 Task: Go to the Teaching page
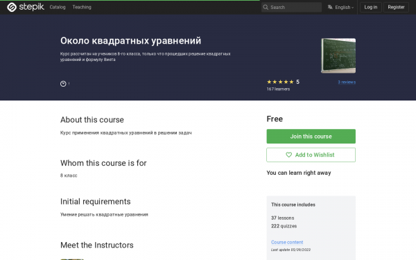point(82,7)
